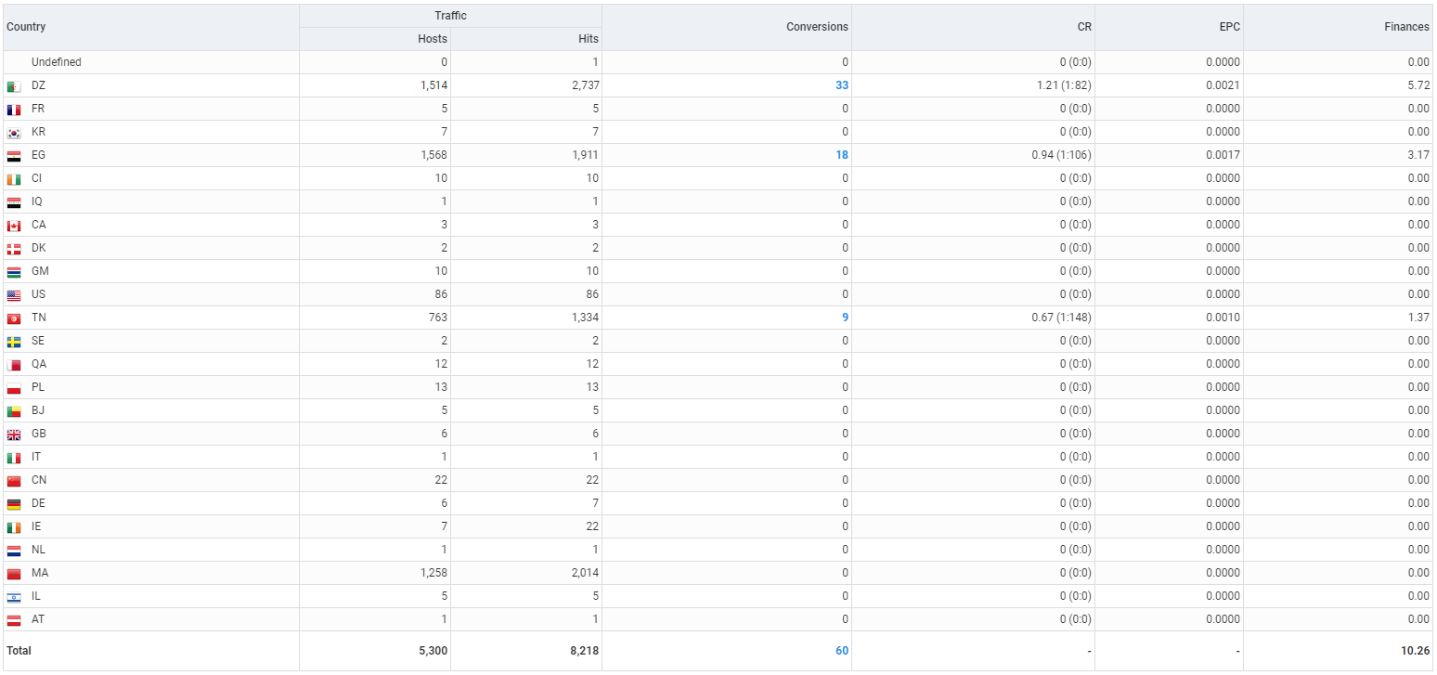Open the 33 conversions link for DZ
This screenshot has height=675, width=1437.
point(841,85)
